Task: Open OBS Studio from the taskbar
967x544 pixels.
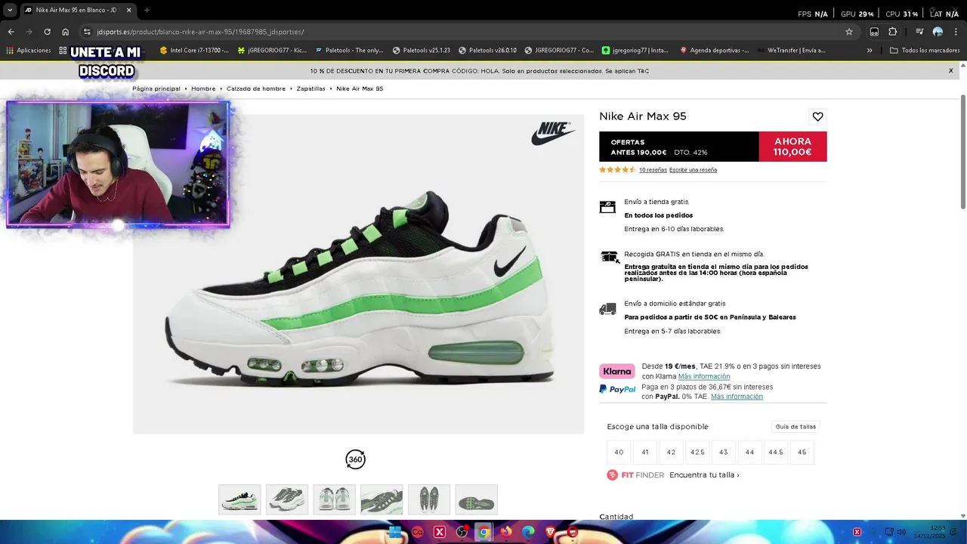Action: tap(462, 532)
